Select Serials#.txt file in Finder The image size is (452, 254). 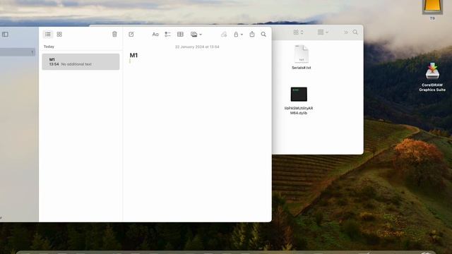pyautogui.click(x=302, y=57)
